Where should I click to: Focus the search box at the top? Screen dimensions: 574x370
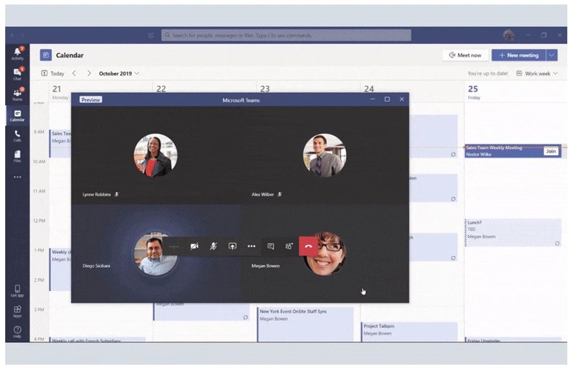[286, 35]
